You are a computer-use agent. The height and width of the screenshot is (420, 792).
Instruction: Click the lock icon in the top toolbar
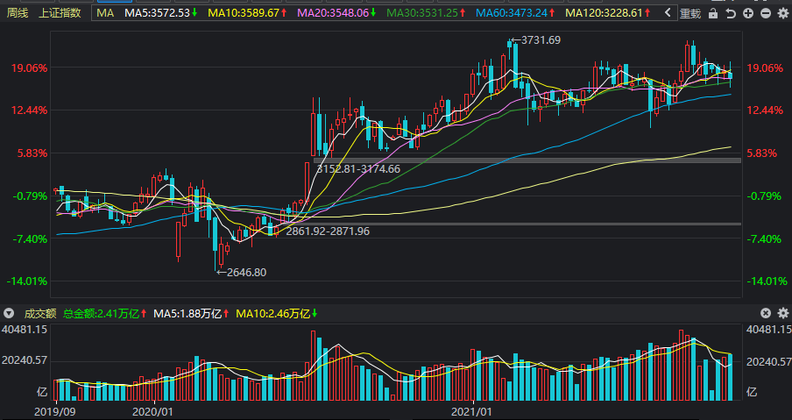pos(714,14)
